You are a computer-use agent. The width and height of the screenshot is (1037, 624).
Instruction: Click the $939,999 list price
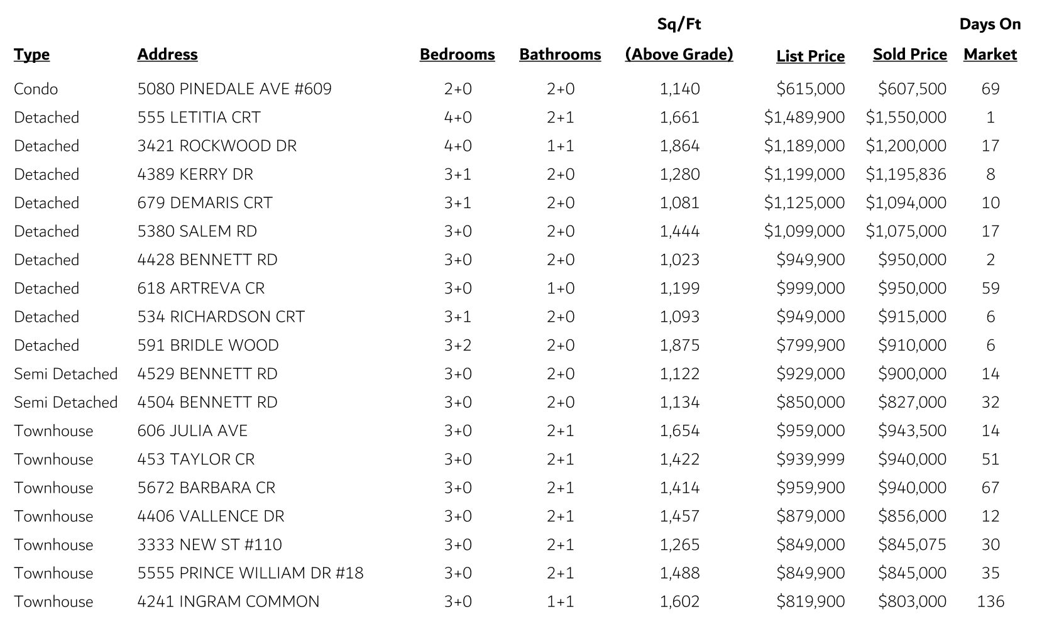tap(810, 459)
